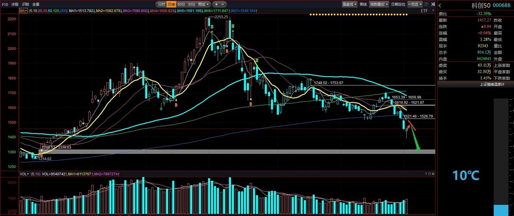Open the 周线 period dropdown

click(x=204, y=4)
